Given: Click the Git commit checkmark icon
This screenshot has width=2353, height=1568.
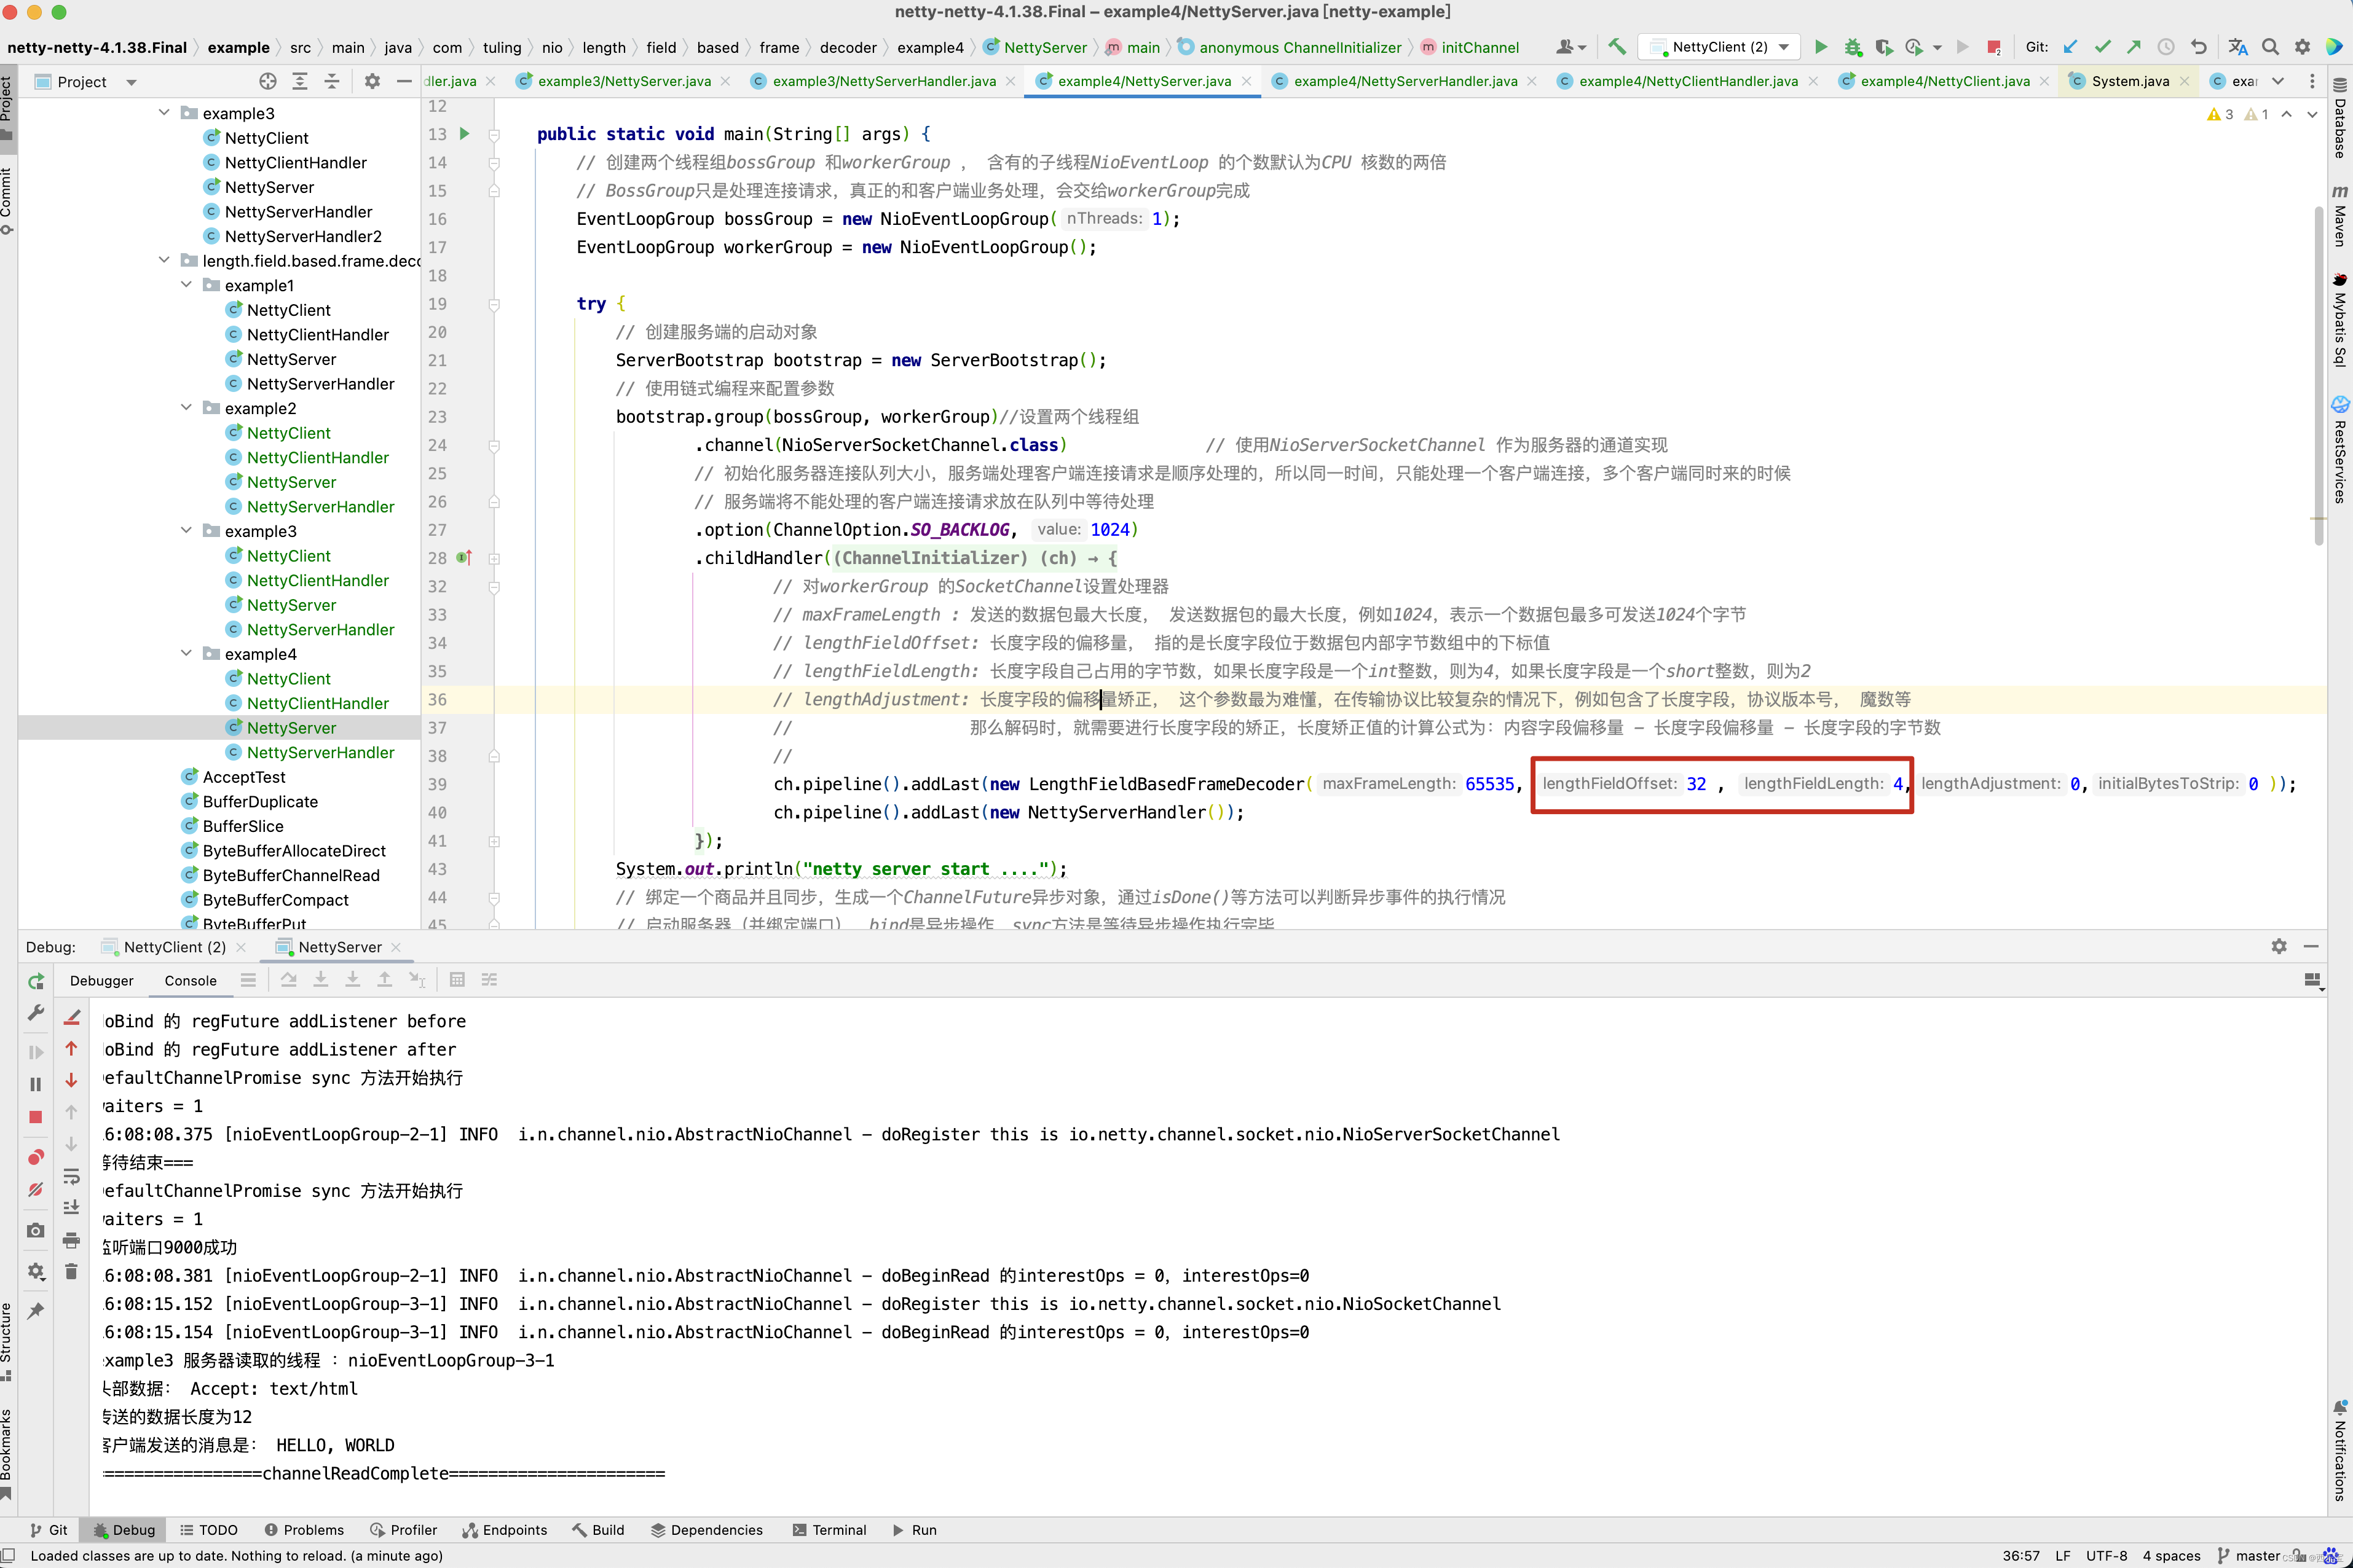Looking at the screenshot, I should 2102,47.
